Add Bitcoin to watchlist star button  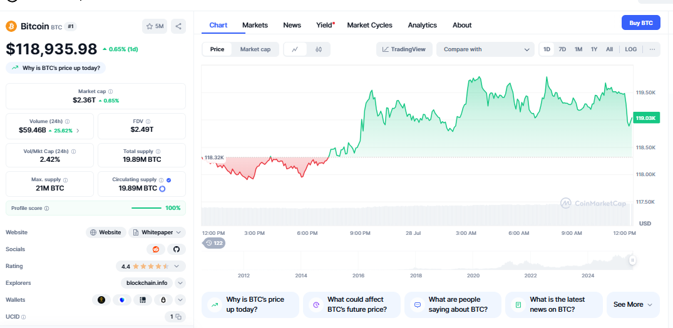155,26
